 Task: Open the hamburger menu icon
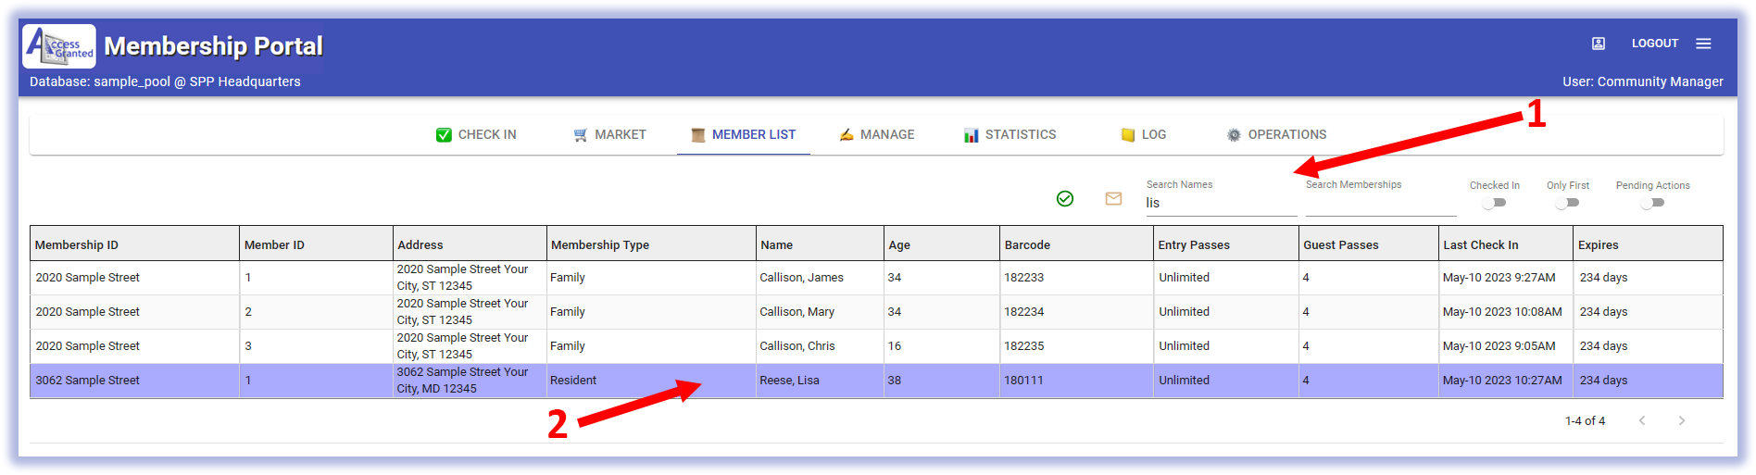click(x=1703, y=44)
